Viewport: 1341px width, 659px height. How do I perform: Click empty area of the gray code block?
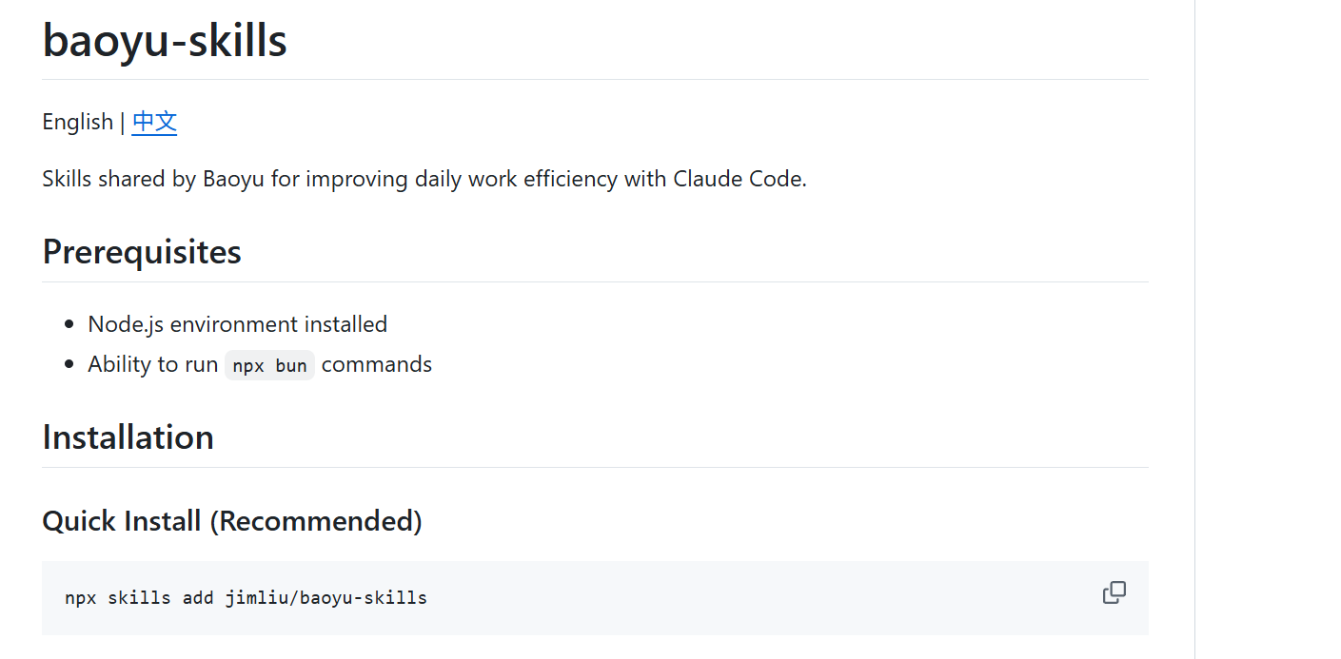pos(761,598)
